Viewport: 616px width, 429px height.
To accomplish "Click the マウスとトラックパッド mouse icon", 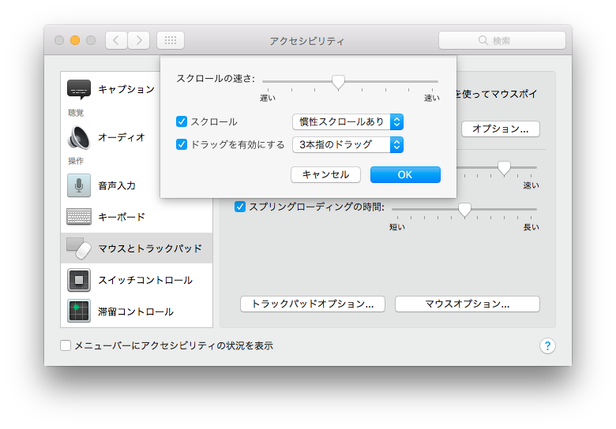I will pyautogui.click(x=78, y=248).
